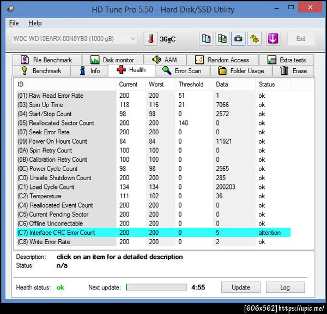Switch to the Benchmark tab

pos(41,71)
